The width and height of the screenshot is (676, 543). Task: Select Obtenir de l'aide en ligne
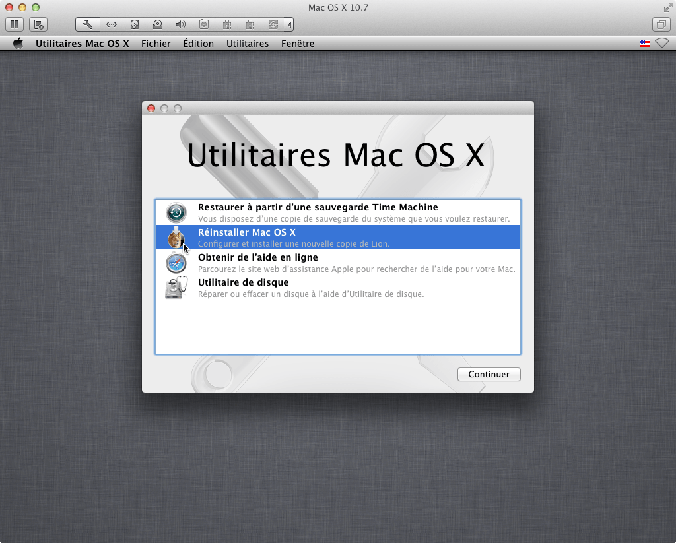point(338,263)
